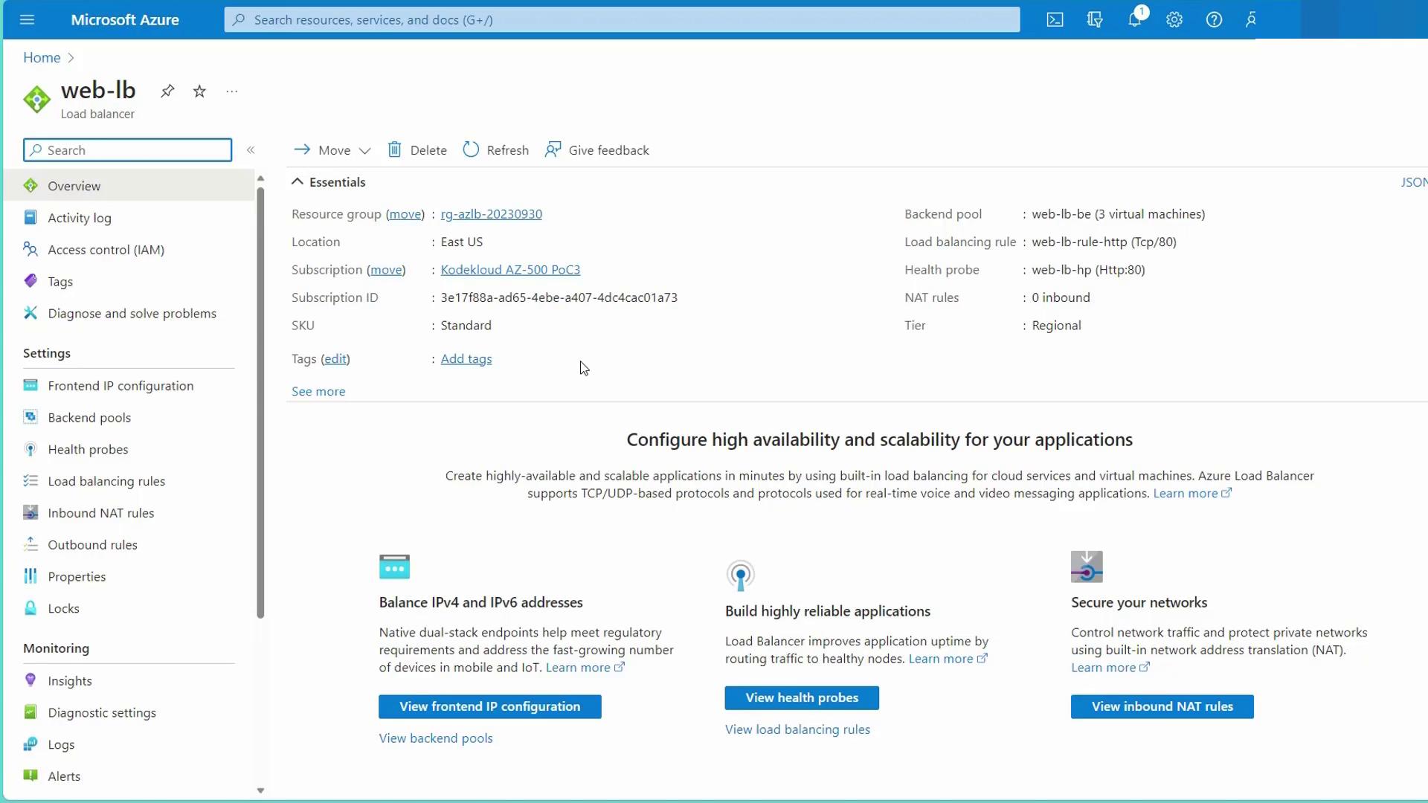Pin web-lb to dashboard

tap(167, 91)
